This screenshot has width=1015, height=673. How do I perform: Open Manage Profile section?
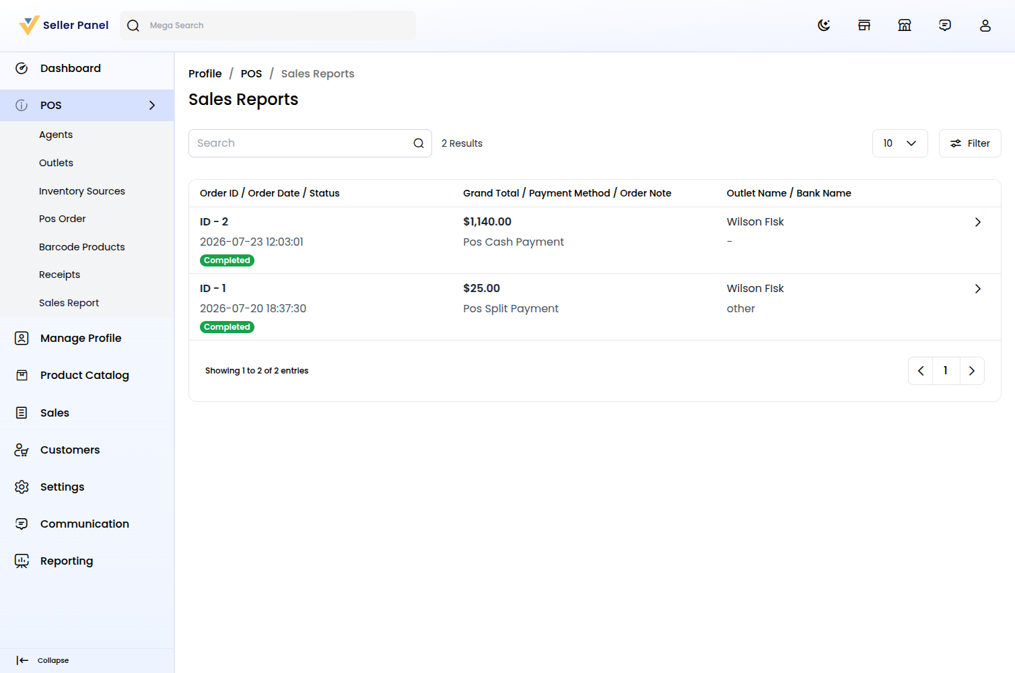[x=81, y=339]
